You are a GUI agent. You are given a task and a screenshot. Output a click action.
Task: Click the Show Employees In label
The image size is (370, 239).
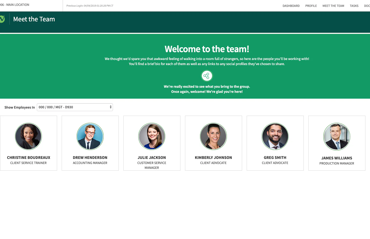[20, 107]
